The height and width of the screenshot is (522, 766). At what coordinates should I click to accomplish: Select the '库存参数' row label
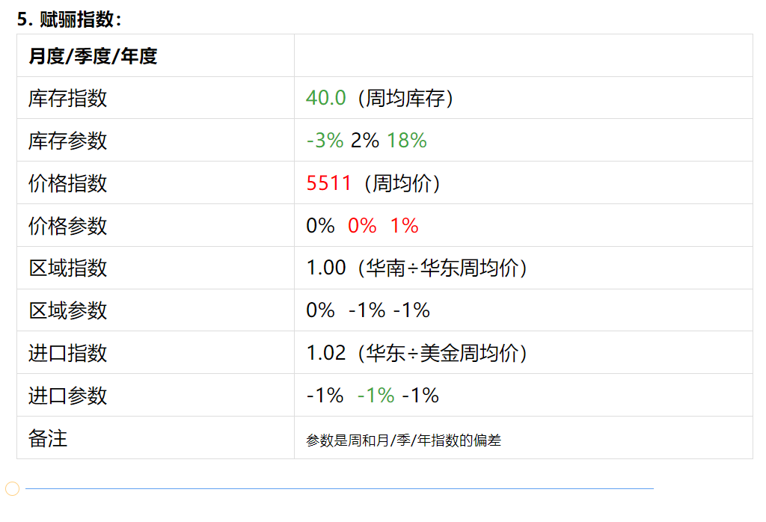[x=67, y=141]
